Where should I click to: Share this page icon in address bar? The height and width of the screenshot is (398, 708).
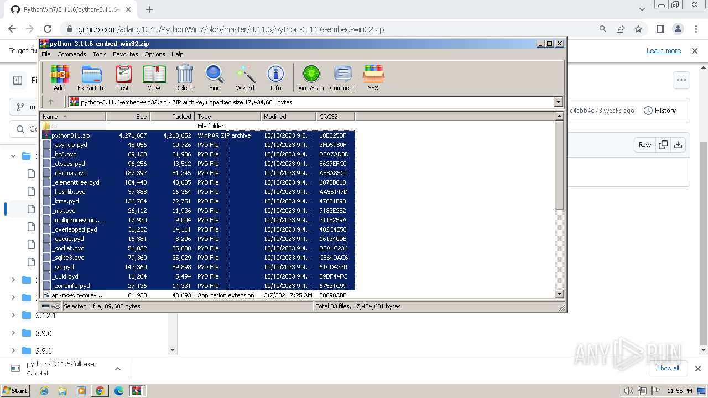[x=621, y=29]
